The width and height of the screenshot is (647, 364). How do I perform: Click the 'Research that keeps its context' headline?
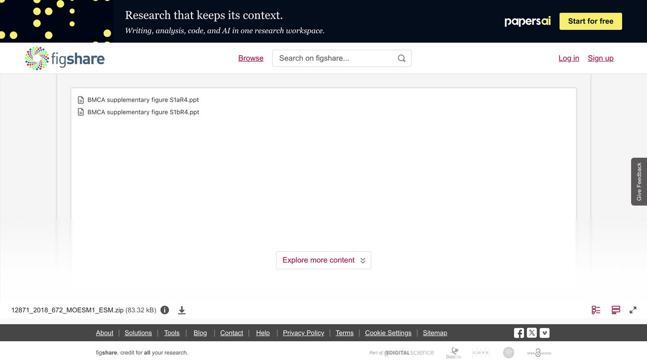(x=204, y=15)
